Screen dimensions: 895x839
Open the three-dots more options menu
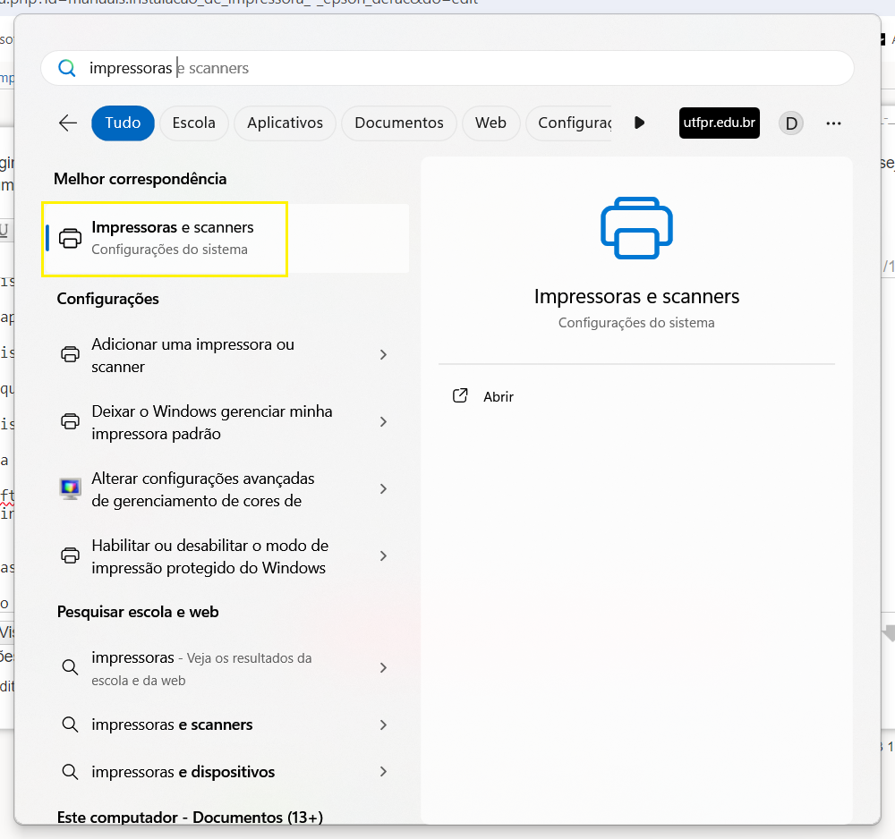coord(833,123)
